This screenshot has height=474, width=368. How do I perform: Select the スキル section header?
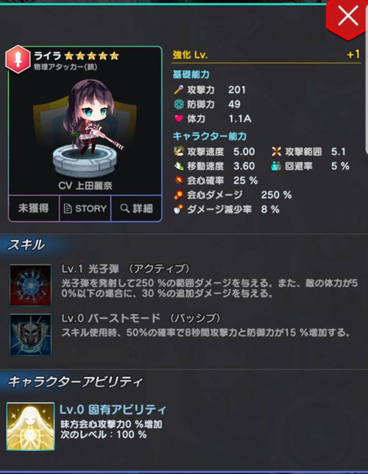(26, 244)
